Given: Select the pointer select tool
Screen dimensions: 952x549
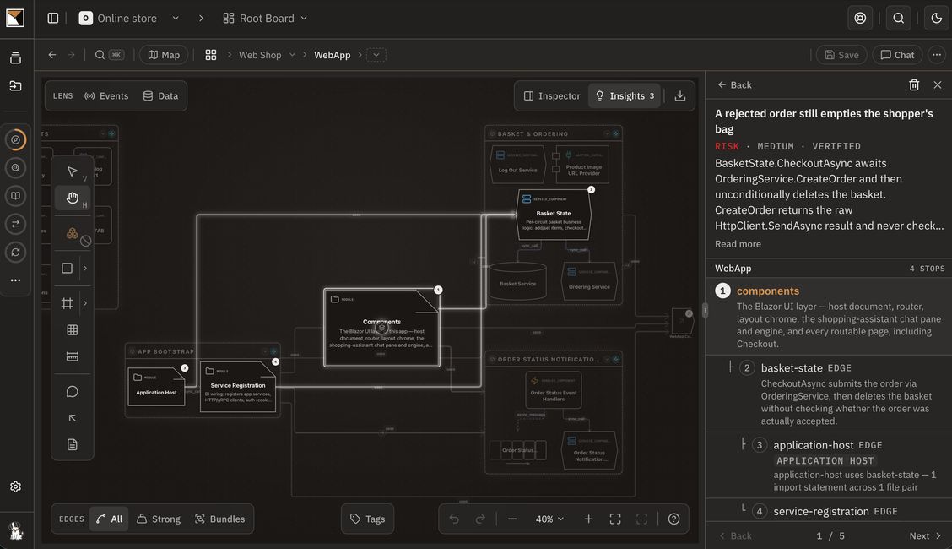Looking at the screenshot, I should point(73,171).
